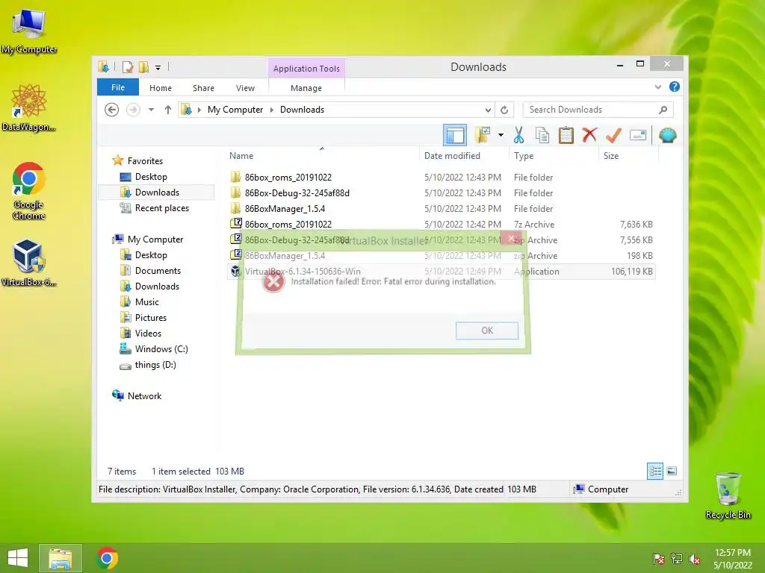The image size is (765, 573).
Task: Click OK in the VirtualBox Installer dialog
Action: 487,331
